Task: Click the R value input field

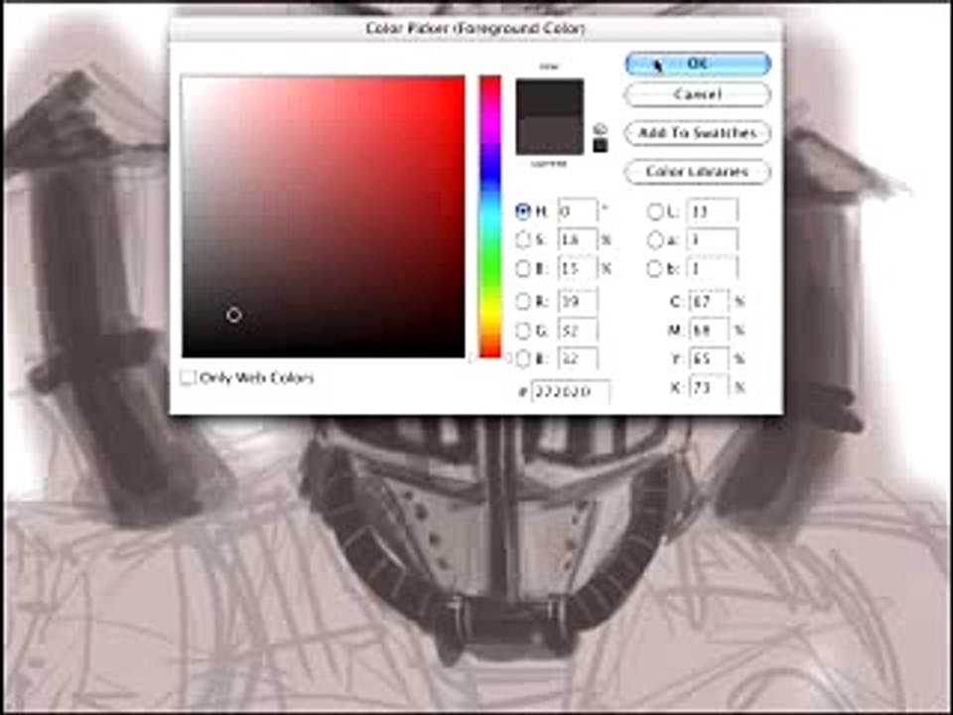Action: pos(578,300)
